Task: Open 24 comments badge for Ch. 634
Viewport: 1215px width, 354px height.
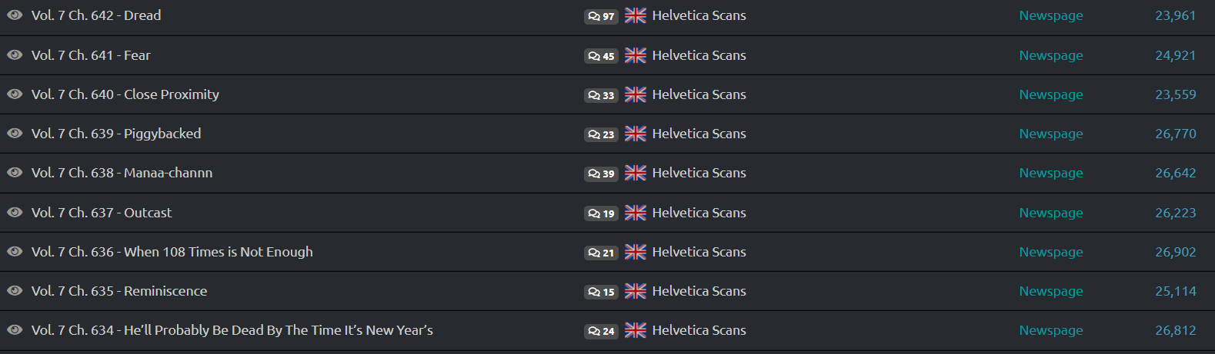Action: (601, 331)
